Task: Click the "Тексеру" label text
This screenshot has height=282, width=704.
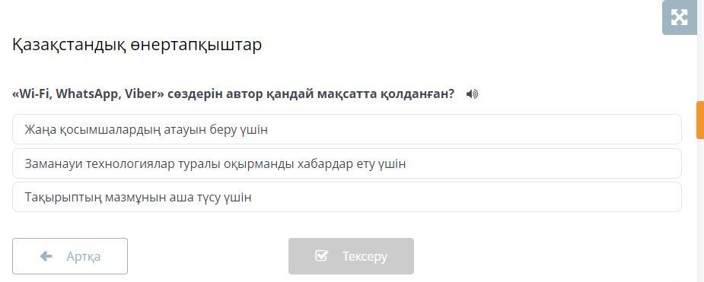Action: click(x=365, y=256)
